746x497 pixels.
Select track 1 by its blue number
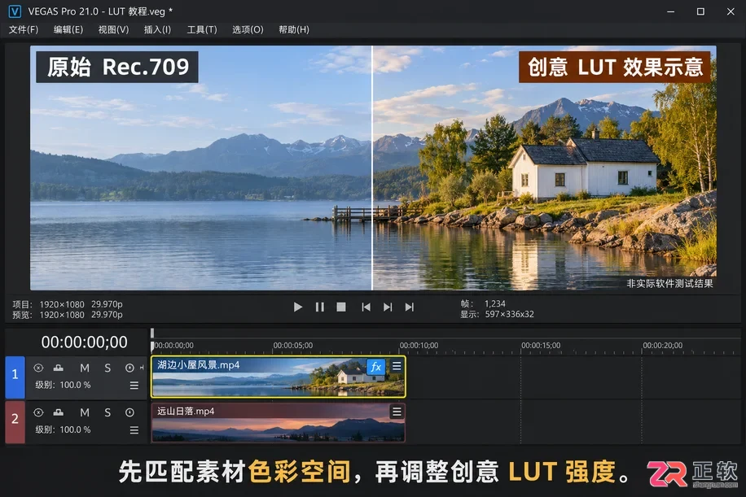click(x=15, y=377)
